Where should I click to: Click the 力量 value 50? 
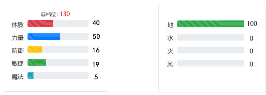[x=96, y=37]
